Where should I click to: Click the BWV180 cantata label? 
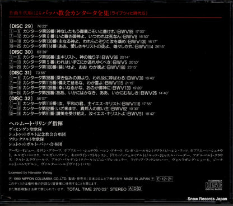[x=116, y=67]
